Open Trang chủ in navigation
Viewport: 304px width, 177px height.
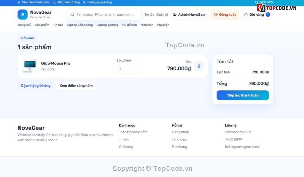24,25
